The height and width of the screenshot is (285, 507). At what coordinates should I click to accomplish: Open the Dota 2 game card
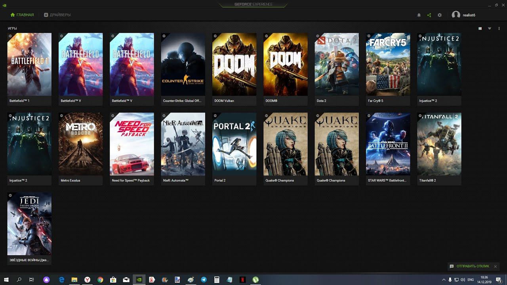click(337, 69)
